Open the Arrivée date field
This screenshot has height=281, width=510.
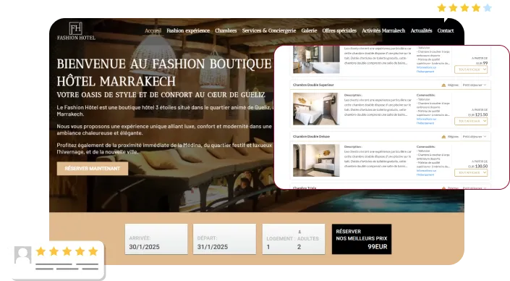pos(156,239)
